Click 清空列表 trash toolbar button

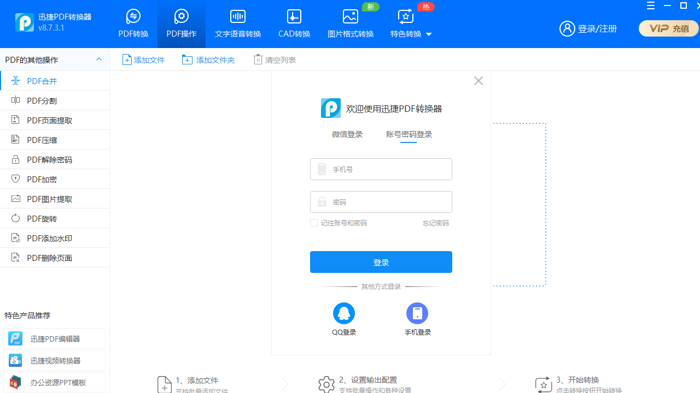pyautogui.click(x=275, y=59)
